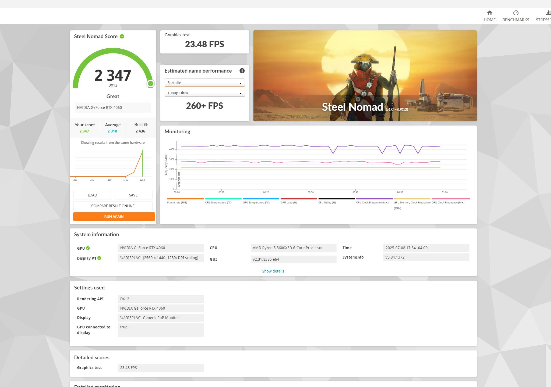This screenshot has height=387, width=551.
Task: Click COMPARE RESULT ONLINE
Action: (x=113, y=206)
